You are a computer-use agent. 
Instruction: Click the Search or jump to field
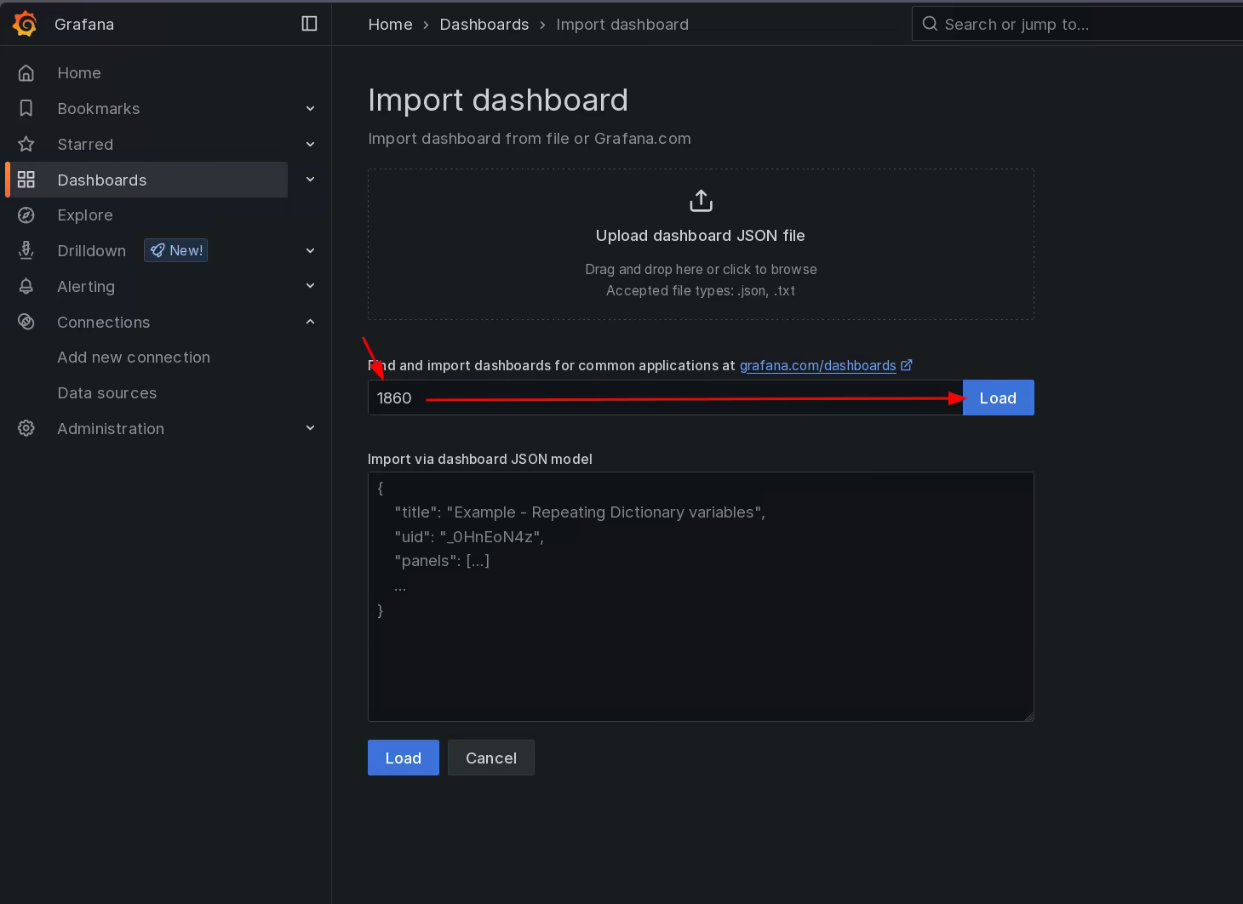(x=1081, y=25)
